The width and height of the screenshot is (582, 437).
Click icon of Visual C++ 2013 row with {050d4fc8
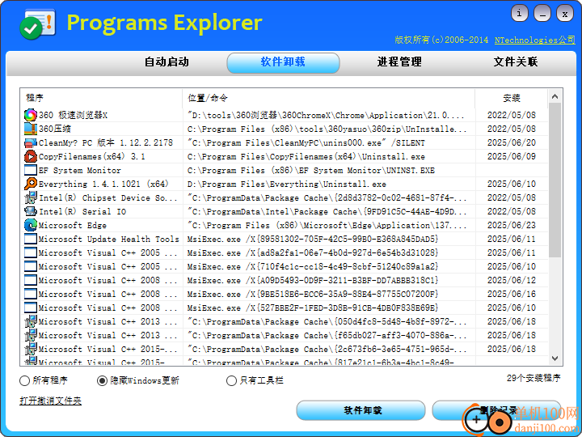click(31, 321)
